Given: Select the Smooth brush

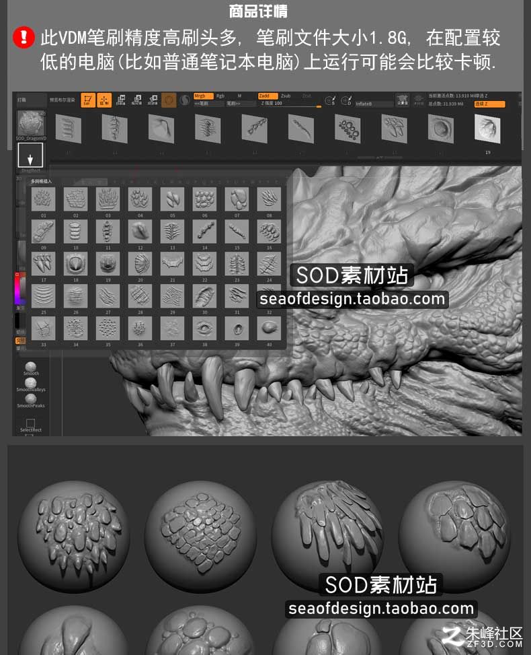Looking at the screenshot, I should pyautogui.click(x=31, y=368).
